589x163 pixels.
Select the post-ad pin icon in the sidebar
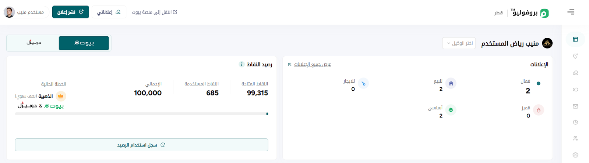[x=575, y=56]
